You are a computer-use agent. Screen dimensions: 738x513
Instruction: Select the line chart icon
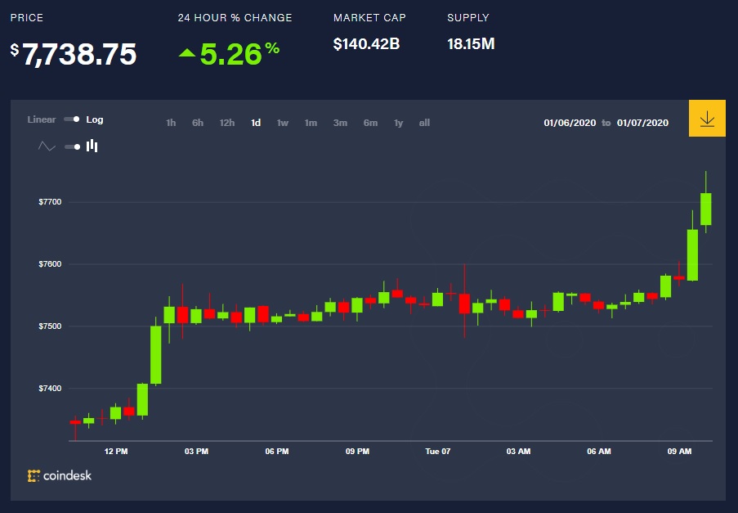pos(47,146)
